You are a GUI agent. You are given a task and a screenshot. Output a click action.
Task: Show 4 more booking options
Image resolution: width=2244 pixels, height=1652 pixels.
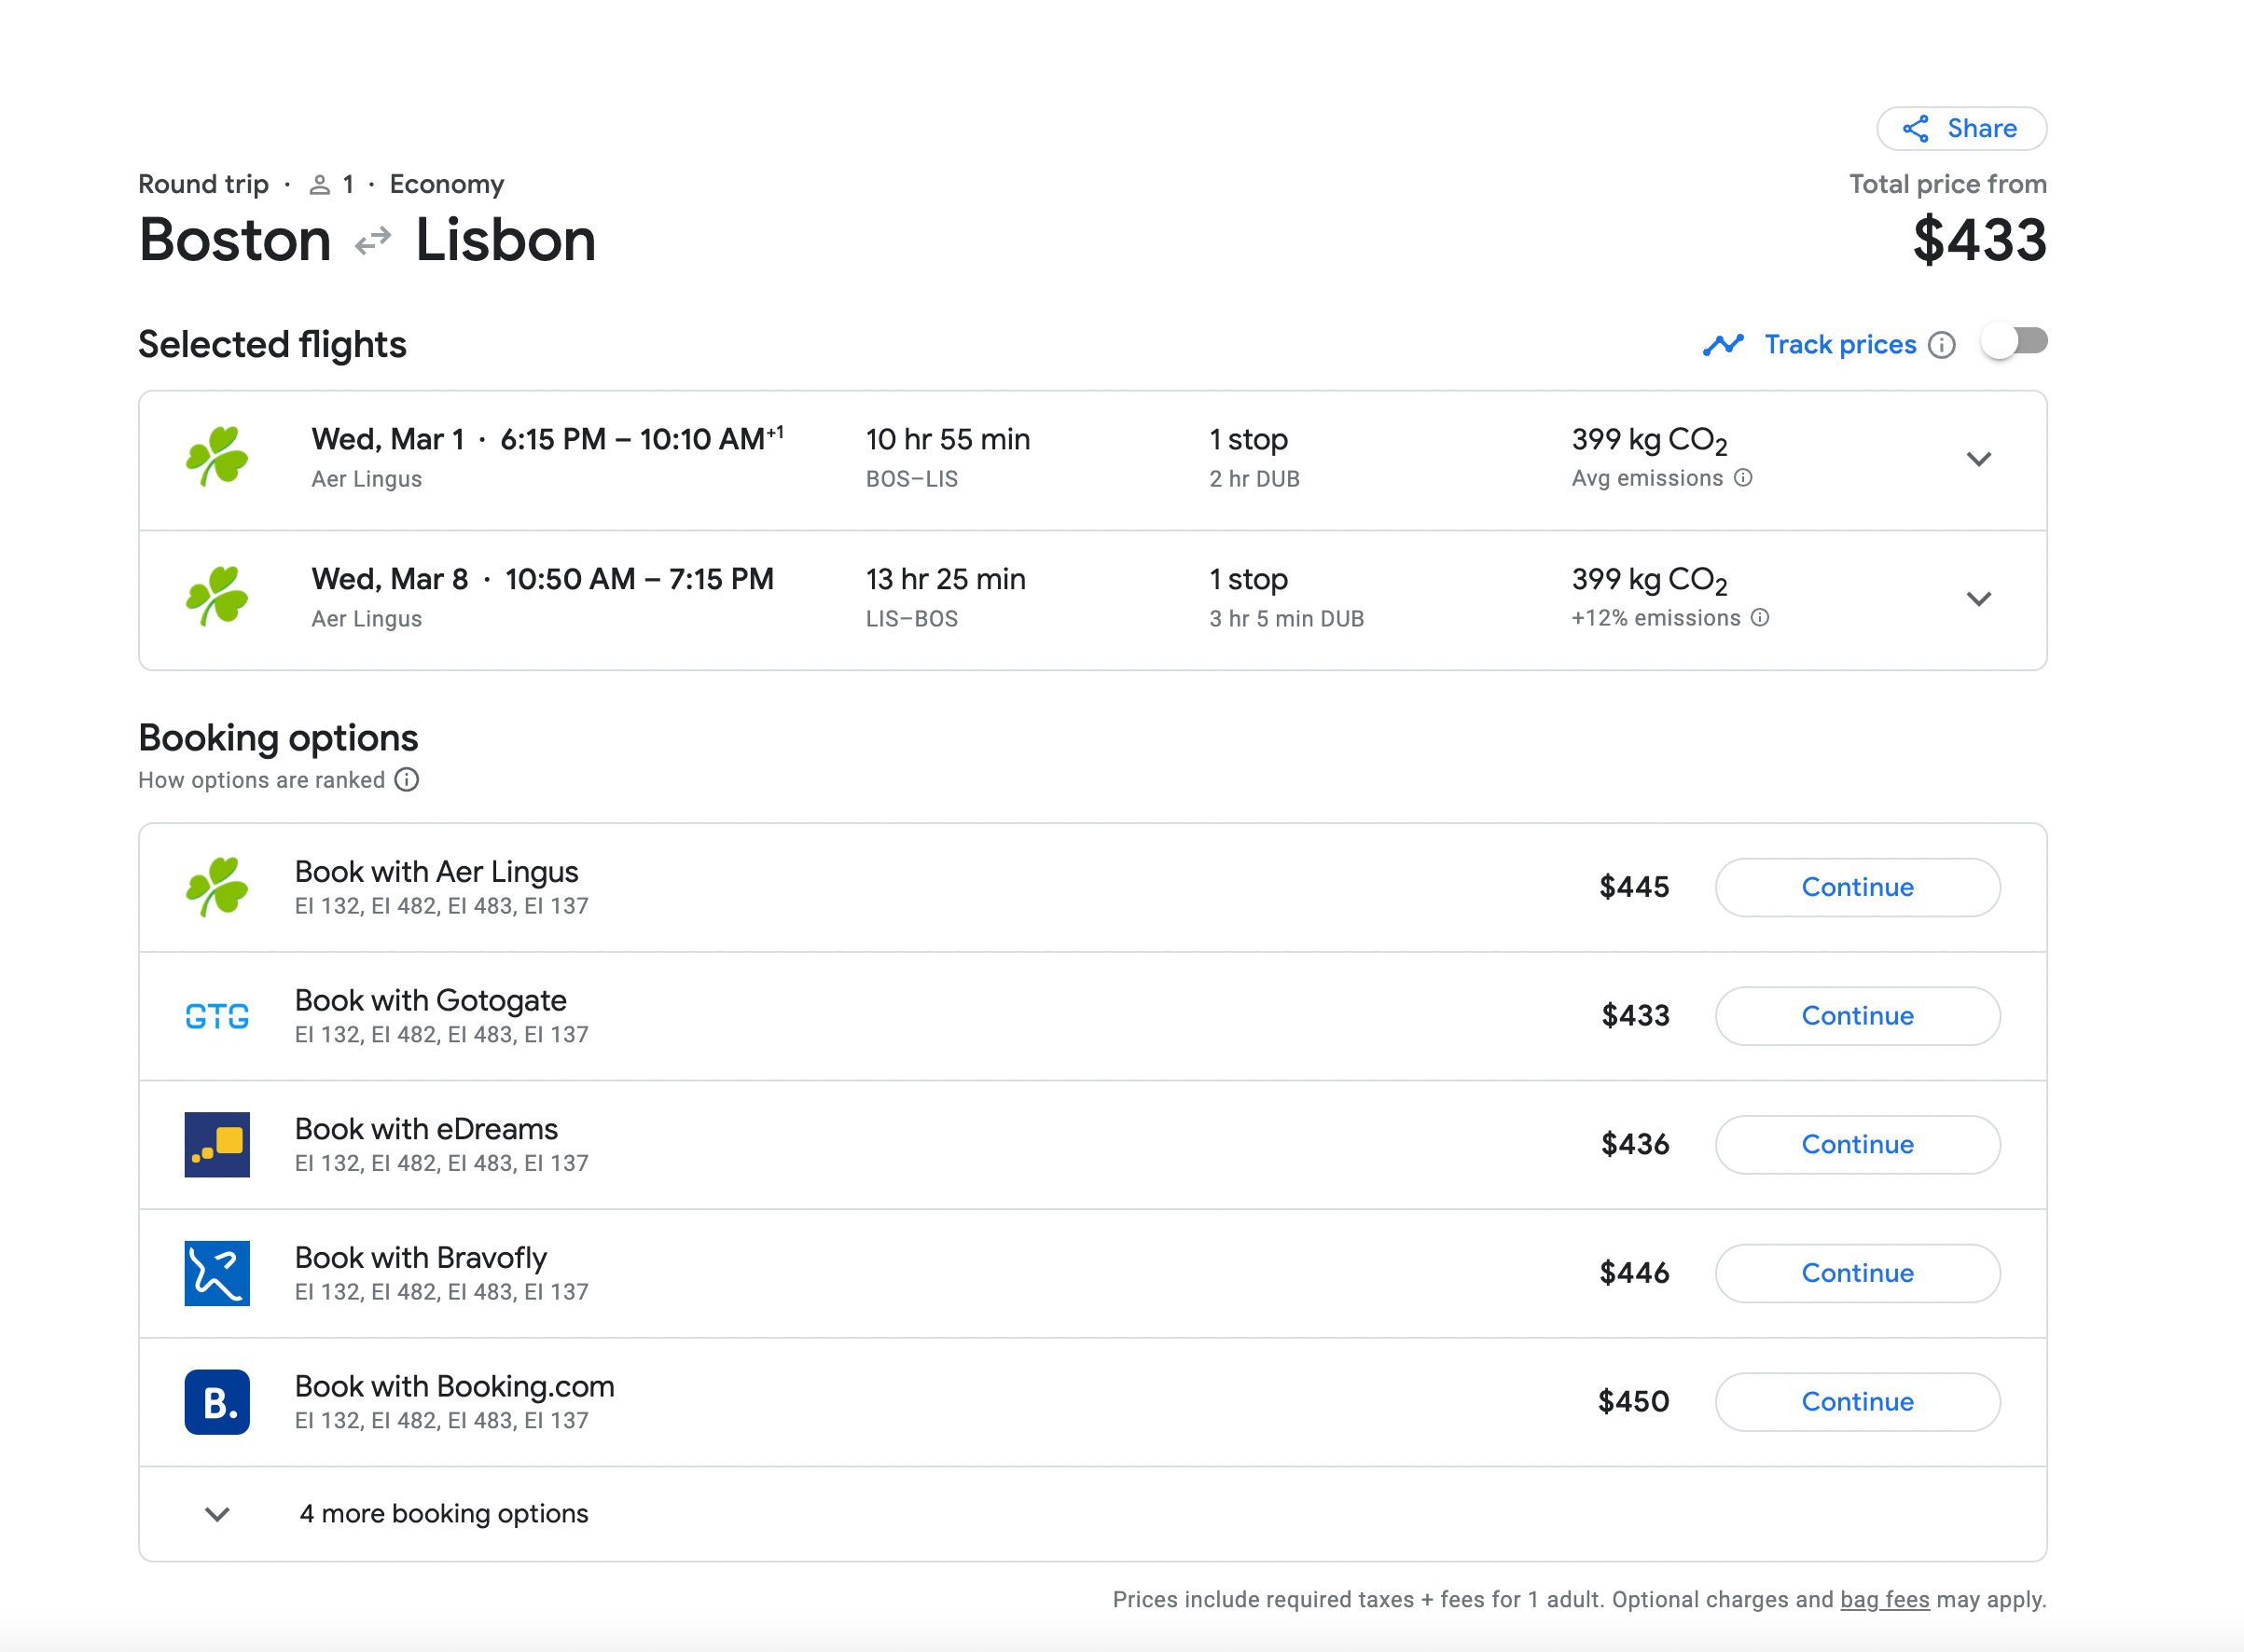pos(443,1514)
